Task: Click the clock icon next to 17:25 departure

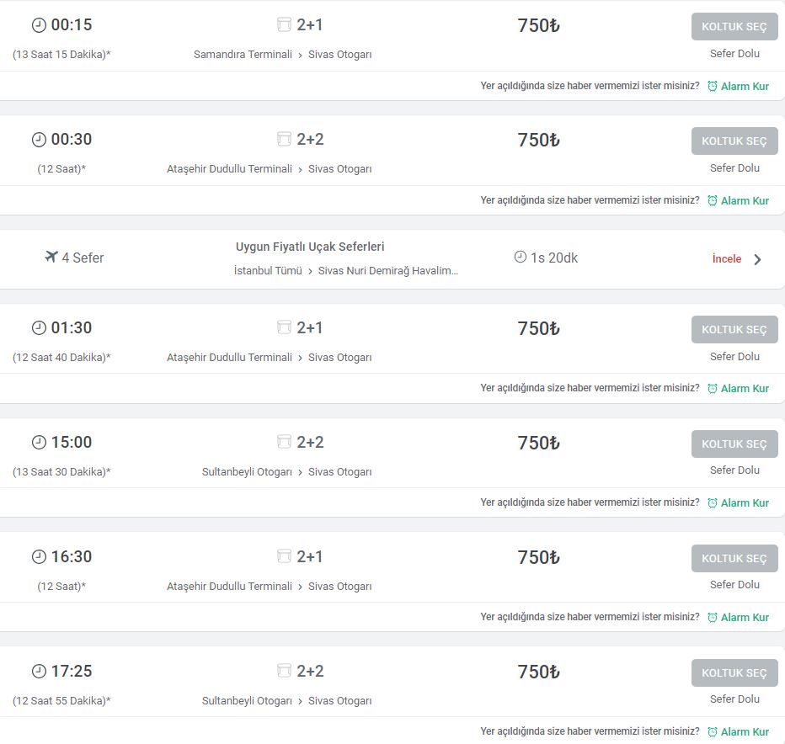Action: point(39,671)
